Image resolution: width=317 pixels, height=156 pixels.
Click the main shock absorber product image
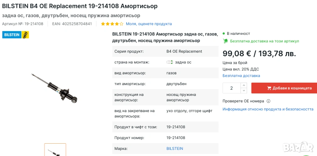pyautogui.click(x=55, y=88)
